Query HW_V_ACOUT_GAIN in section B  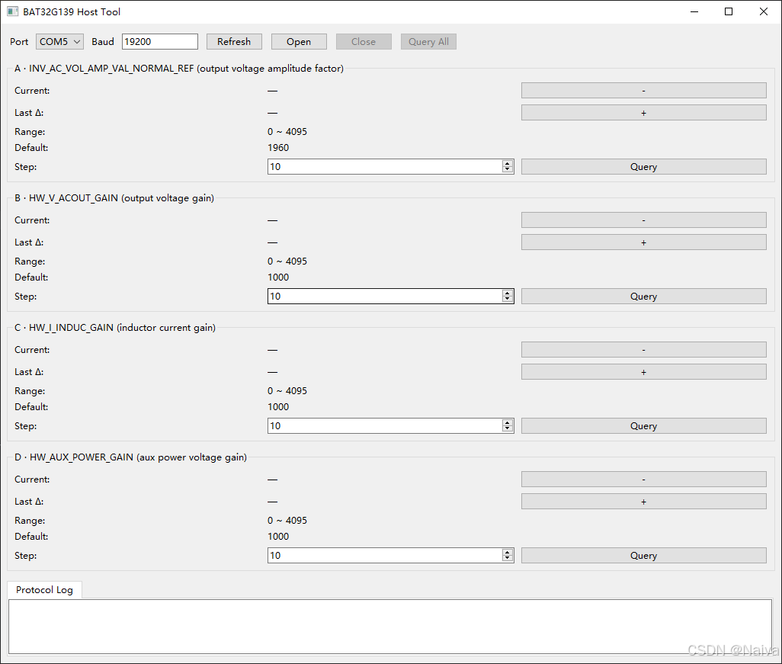coord(644,297)
